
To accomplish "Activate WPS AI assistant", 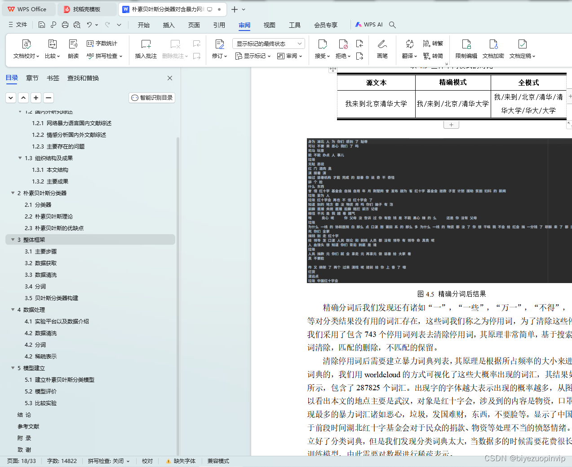I will pyautogui.click(x=368, y=25).
